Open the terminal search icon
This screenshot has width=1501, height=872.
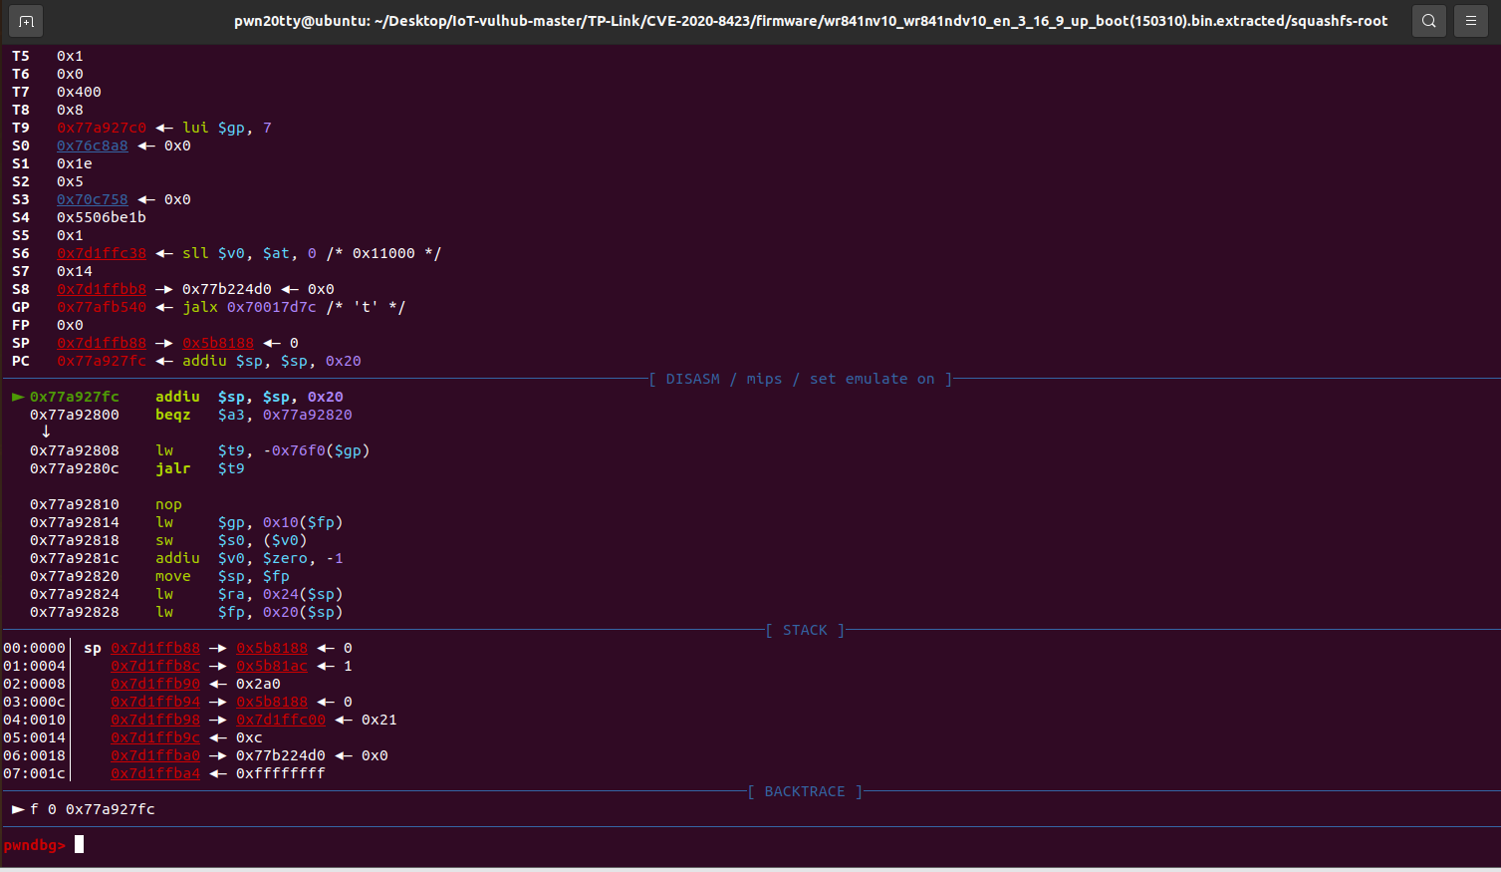point(1428,20)
